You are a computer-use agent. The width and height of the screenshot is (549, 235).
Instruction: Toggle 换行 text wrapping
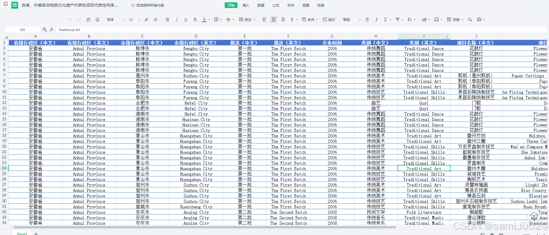329,20
